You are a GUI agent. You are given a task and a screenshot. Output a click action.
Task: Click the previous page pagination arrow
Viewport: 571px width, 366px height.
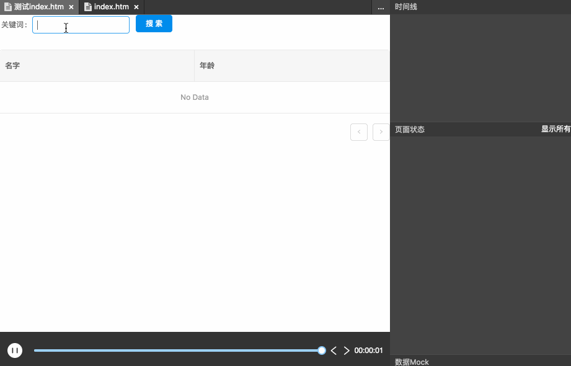tap(358, 132)
